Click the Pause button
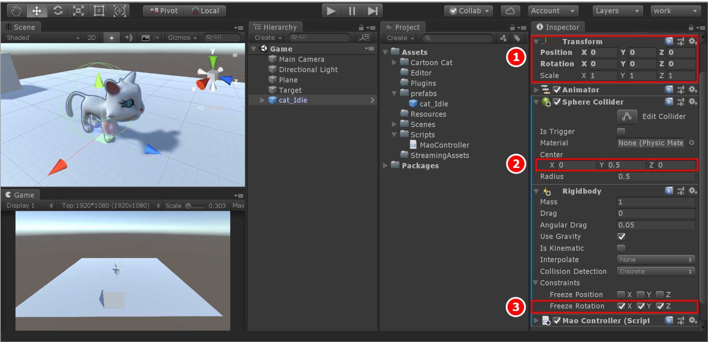 pyautogui.click(x=352, y=11)
